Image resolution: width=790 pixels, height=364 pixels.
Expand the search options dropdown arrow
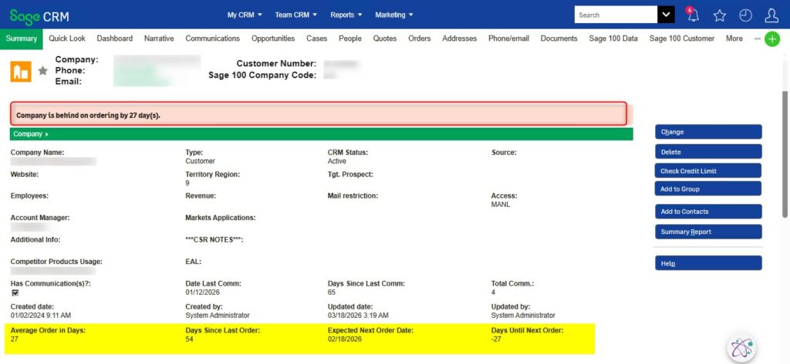click(x=666, y=15)
